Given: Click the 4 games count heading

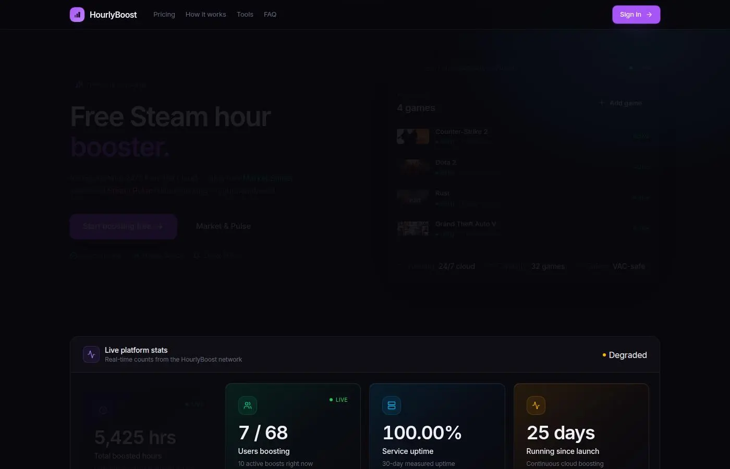Looking at the screenshot, I should [x=416, y=108].
